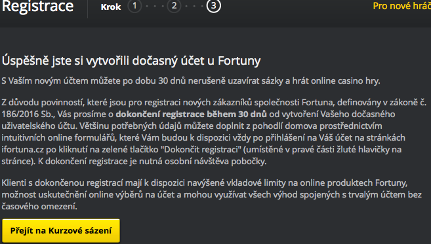The height and width of the screenshot is (244, 431).
Task: Click the 'Registrace' page title
Action: coord(37,6)
